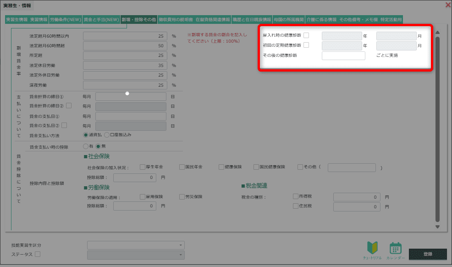Image resolution: width=452 pixels, height=267 pixels.
Task: Check the その他 social insurance checkbox
Action: (300, 167)
